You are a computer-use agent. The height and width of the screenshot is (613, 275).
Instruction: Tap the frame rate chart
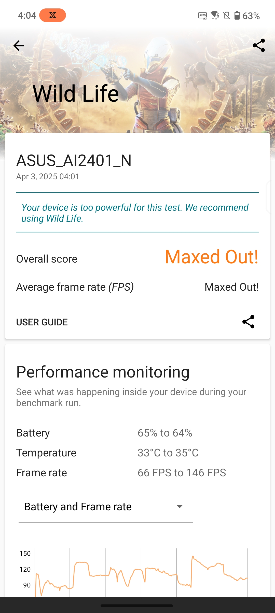(141, 572)
